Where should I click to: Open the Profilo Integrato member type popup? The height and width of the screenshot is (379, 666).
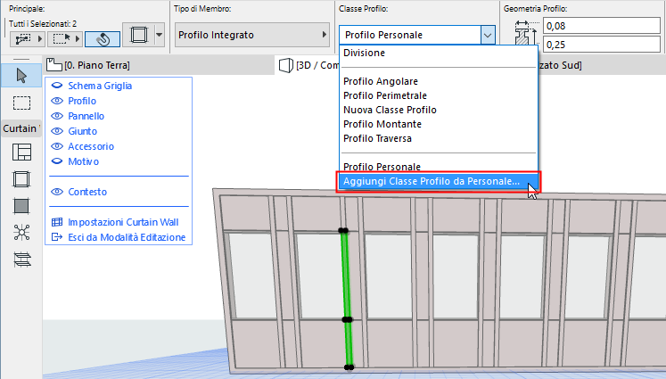tap(252, 35)
